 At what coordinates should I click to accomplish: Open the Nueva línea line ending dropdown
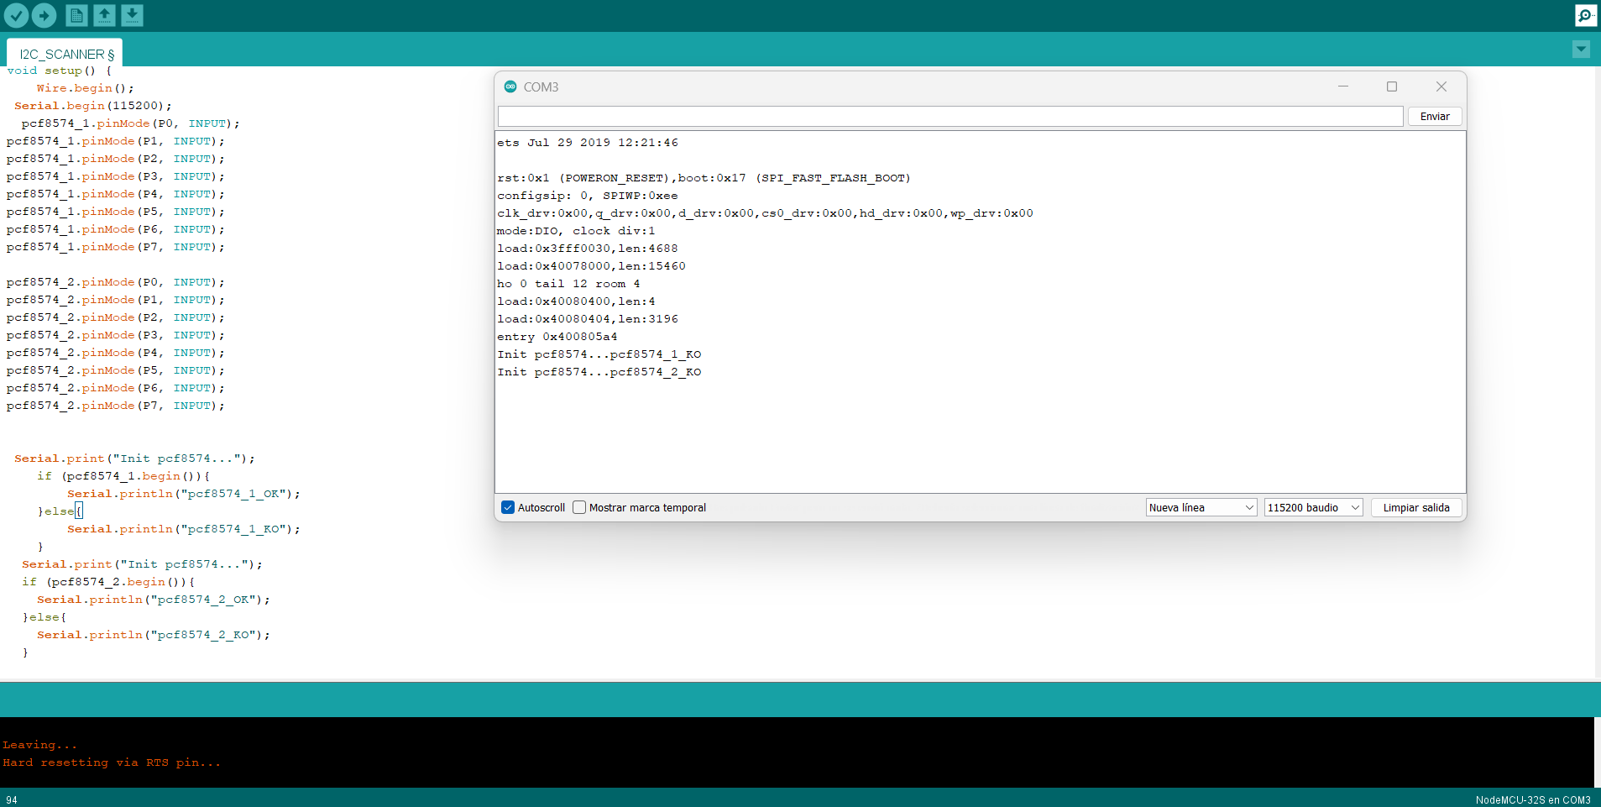[1201, 507]
